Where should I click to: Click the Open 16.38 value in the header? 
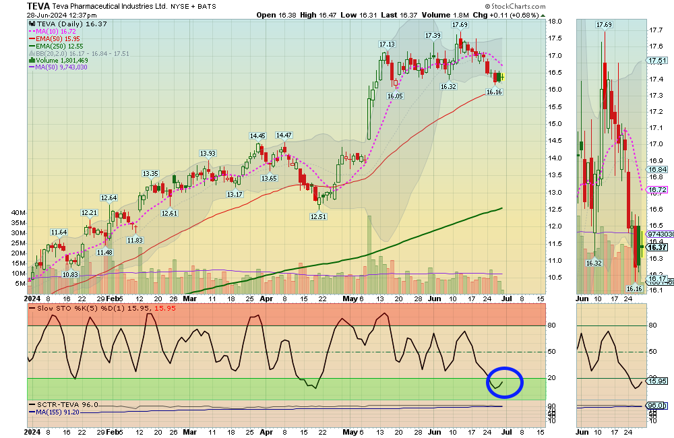(276, 15)
